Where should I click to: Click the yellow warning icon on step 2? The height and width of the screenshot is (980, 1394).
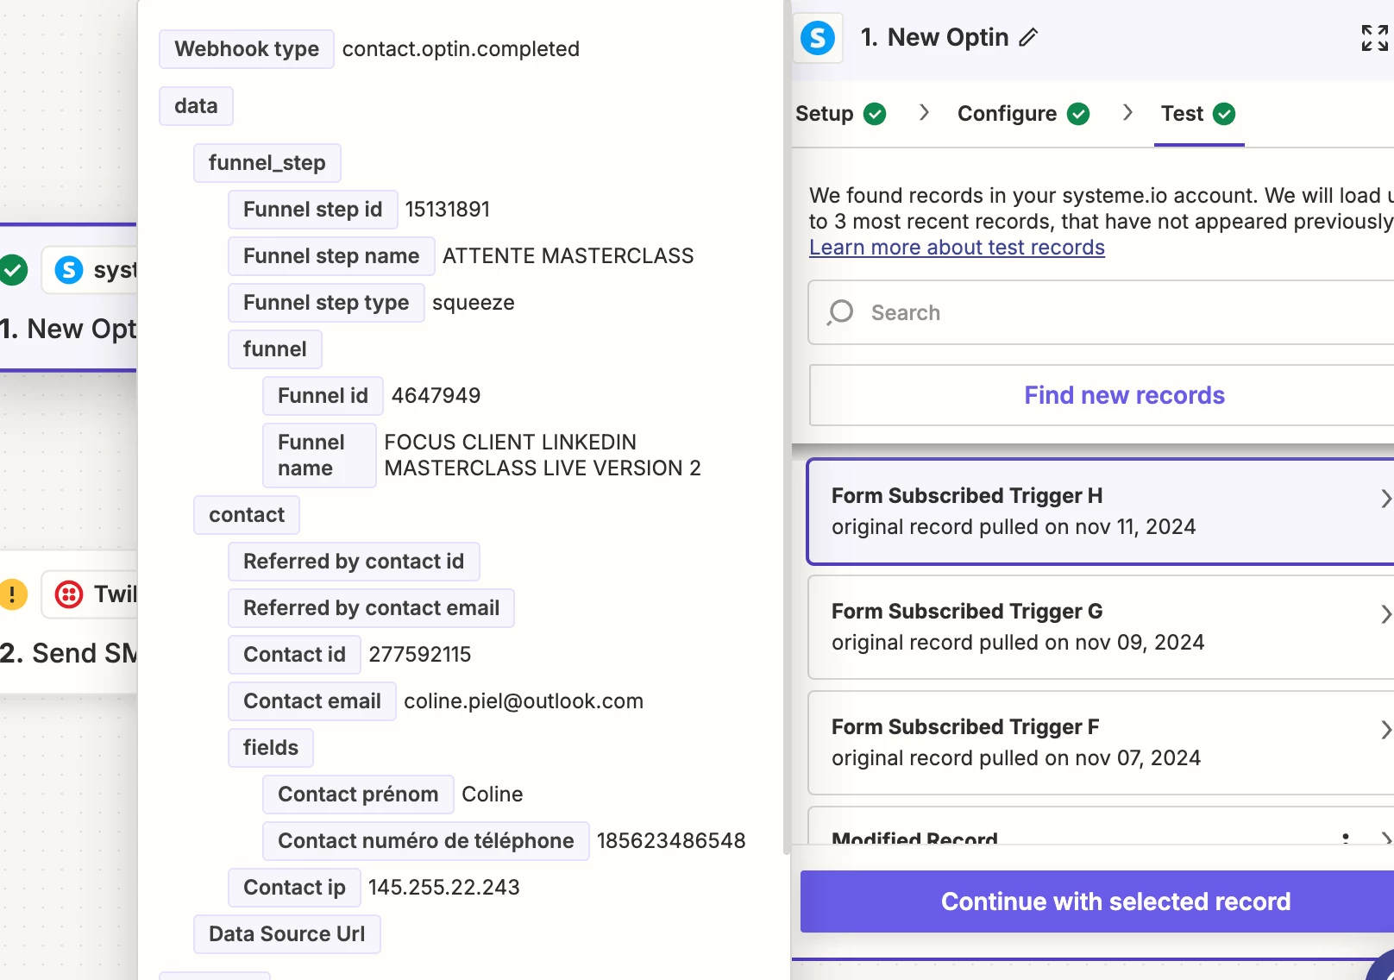coord(12,594)
